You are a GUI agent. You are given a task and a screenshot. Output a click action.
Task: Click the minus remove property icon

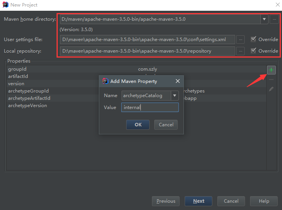[271, 79]
